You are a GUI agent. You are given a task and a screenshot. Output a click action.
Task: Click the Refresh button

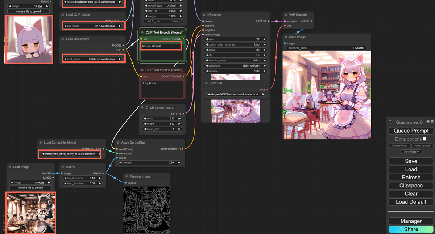[411, 178]
